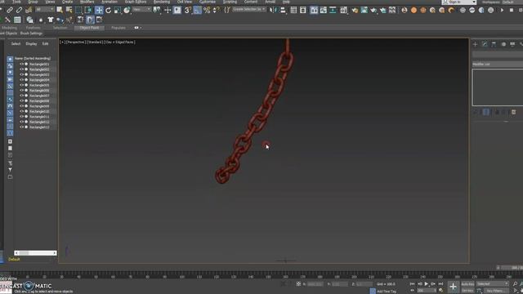The image size is (523, 294).
Task: Open the Sign In dropdown
Action: coord(459,2)
